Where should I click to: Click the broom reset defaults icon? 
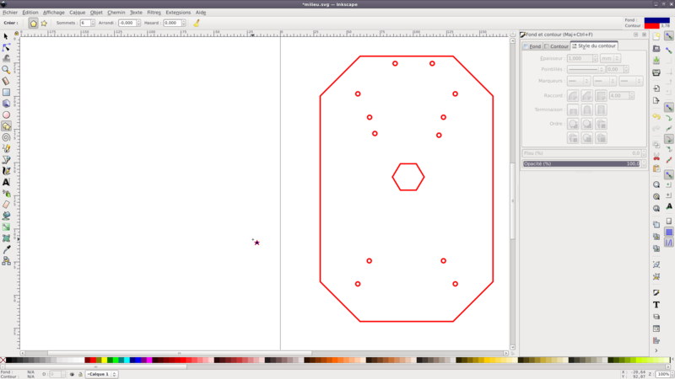click(x=197, y=24)
